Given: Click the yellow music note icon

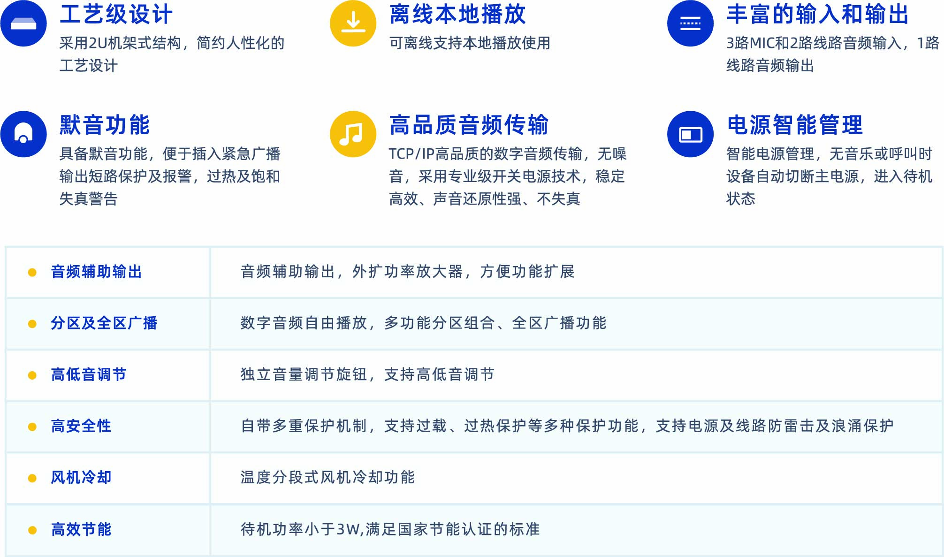Looking at the screenshot, I should point(353,134).
